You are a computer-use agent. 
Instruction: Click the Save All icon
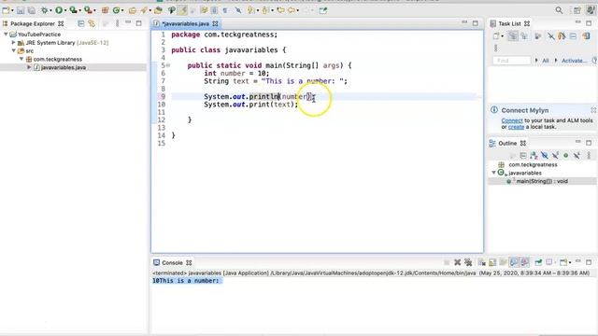pos(32,10)
